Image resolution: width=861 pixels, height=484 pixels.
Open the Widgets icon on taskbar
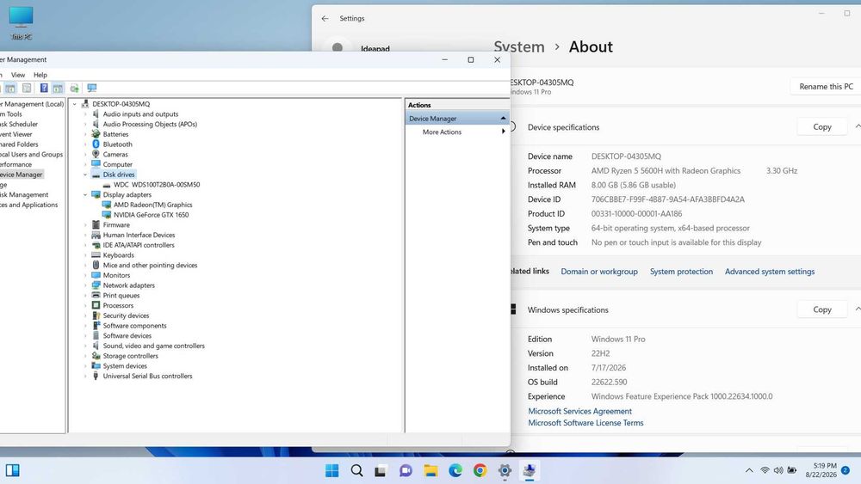tap(13, 470)
